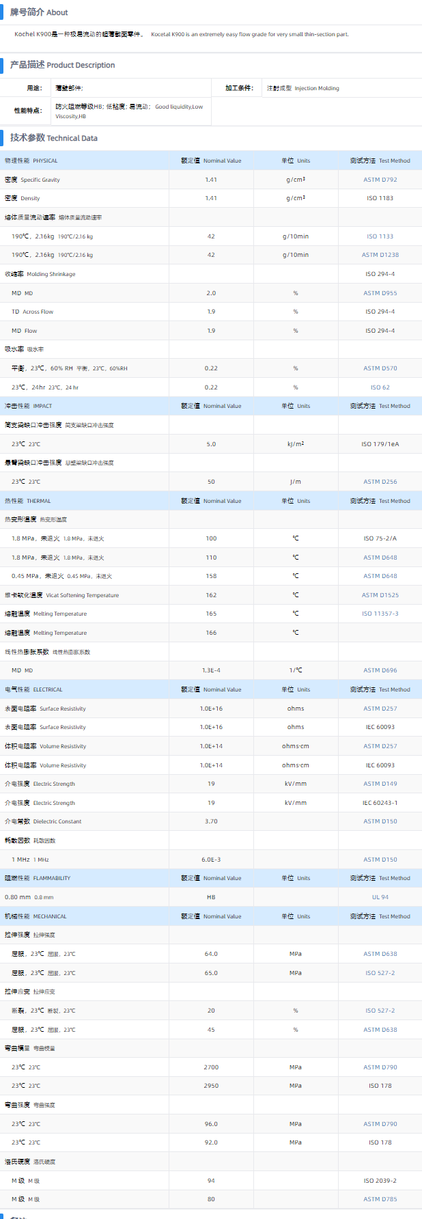Open ISO 527-2 link in 20% strain row

coord(380,1011)
